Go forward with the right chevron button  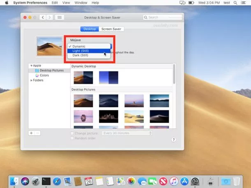point(50,17)
